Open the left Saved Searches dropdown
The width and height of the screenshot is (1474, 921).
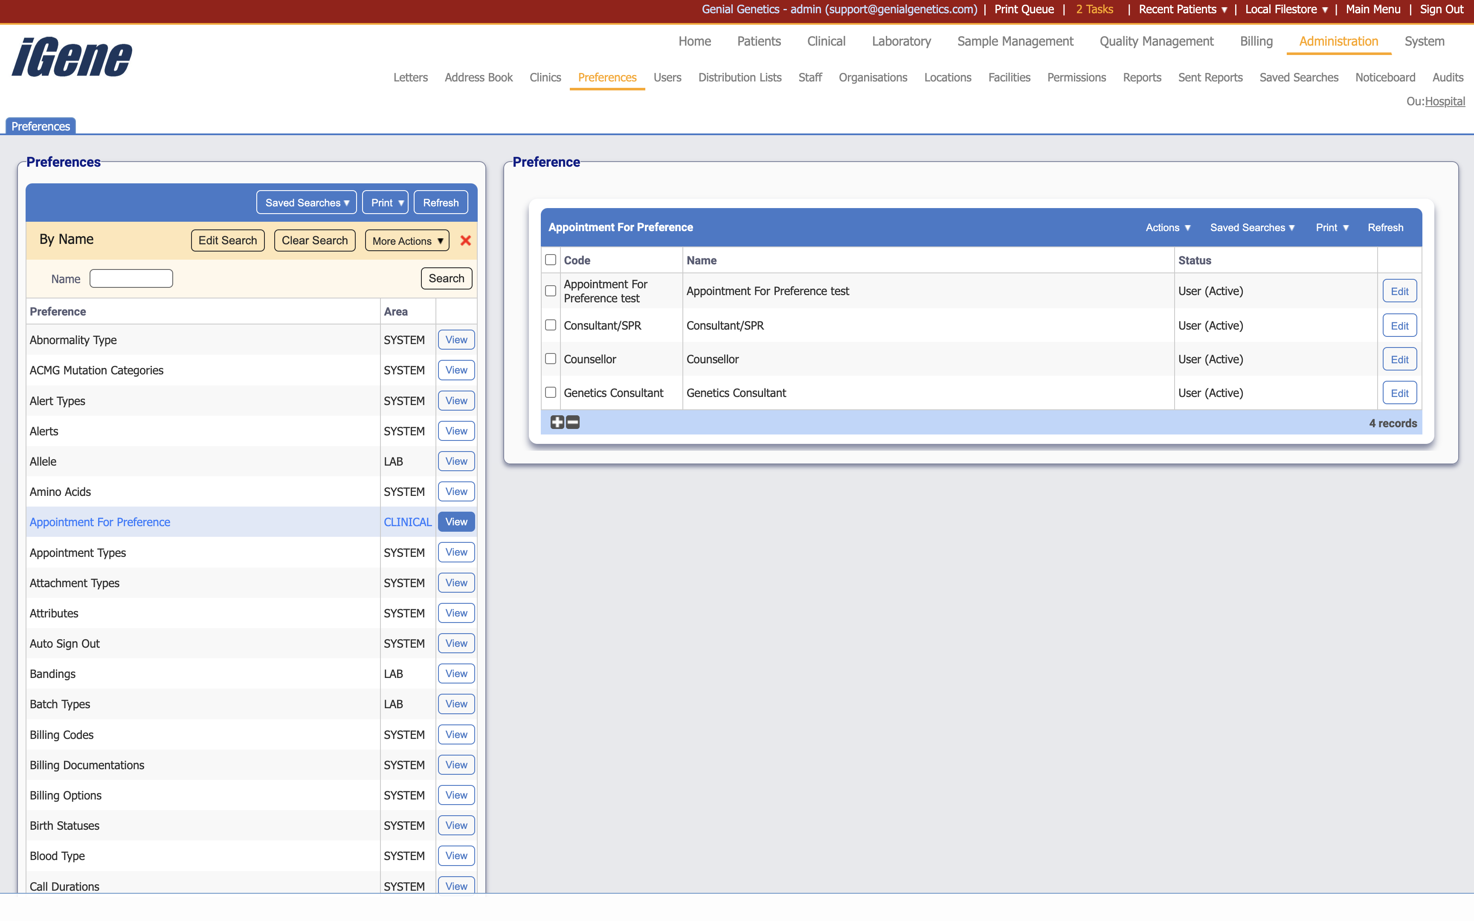pyautogui.click(x=306, y=203)
